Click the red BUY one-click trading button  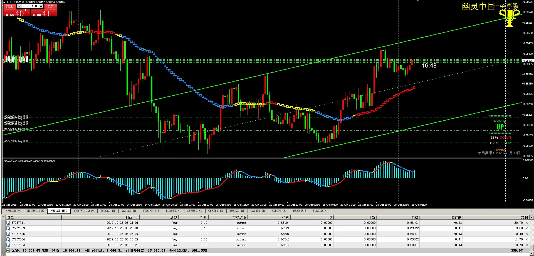pos(50,6)
